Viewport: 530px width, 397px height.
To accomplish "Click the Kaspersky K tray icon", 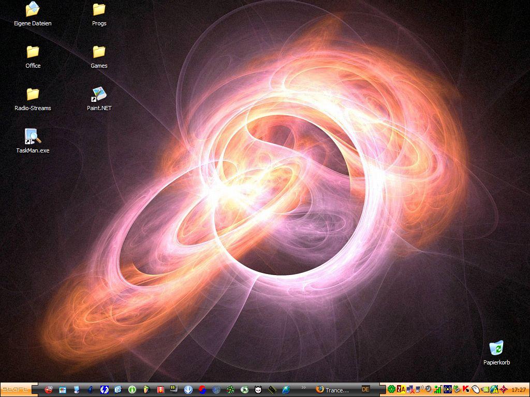I will coord(466,389).
